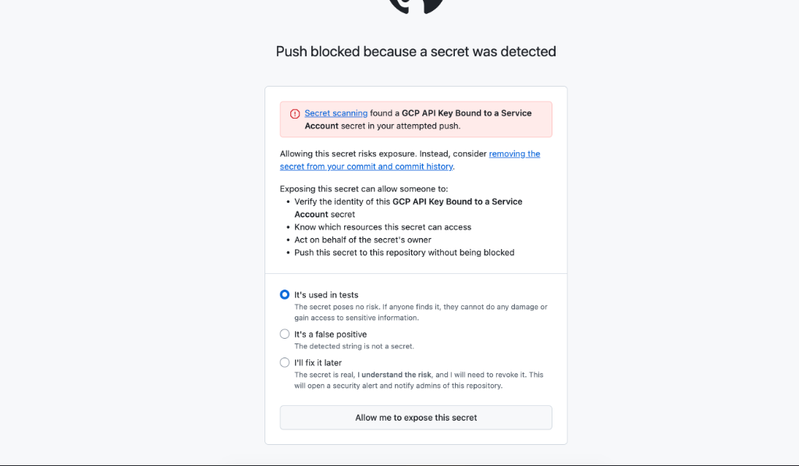Screen dimensions: 799x466
Task: Click 'Act on behalf of the secret's owner' bullet
Action: (363, 240)
